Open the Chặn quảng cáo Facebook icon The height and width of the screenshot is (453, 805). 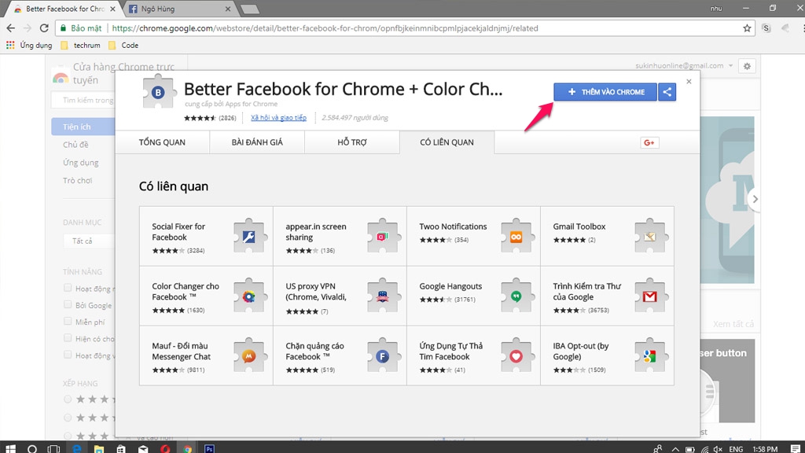click(383, 355)
